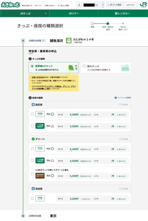Collapse the 自由席 section with とじる
The height and width of the screenshot is (221, 148).
pos(123,189)
